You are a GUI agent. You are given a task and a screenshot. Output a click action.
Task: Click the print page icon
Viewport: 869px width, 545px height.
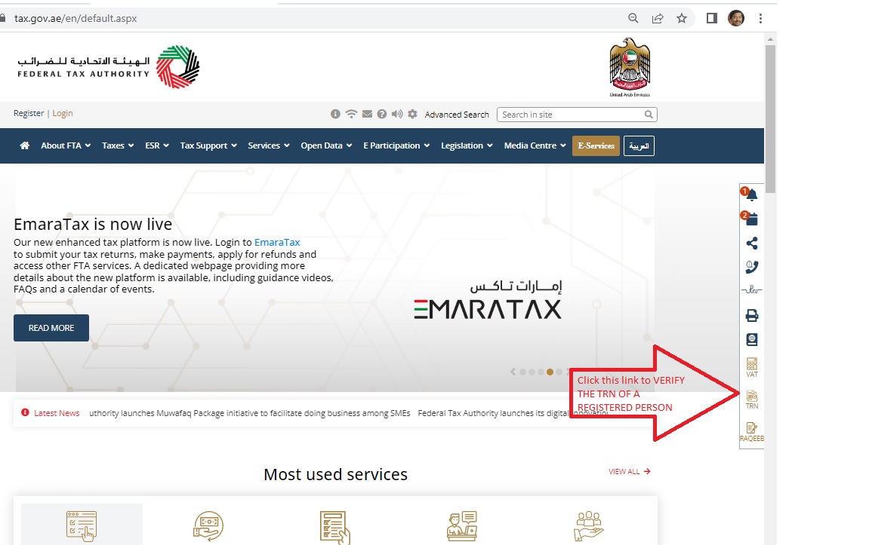[751, 315]
